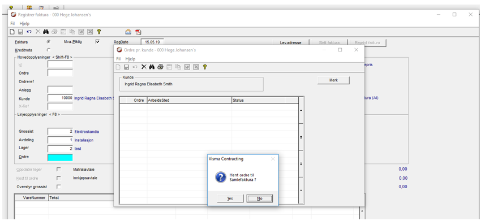Viewport: 481px width, 221px height.
Task: Click the mail envelope icon in the toolbar
Action: click(x=128, y=32)
